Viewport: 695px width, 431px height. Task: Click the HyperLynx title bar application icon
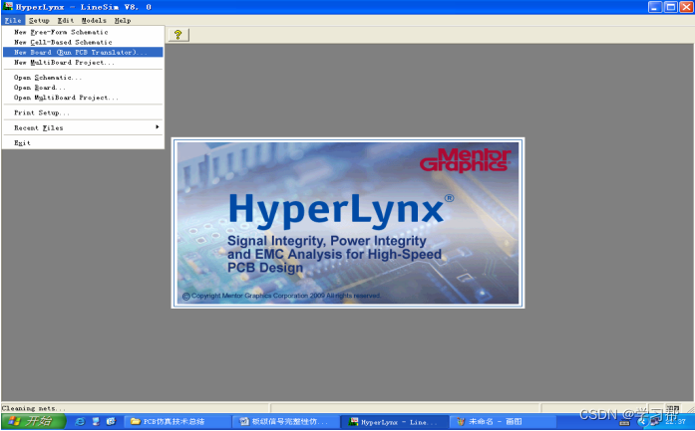8,7
